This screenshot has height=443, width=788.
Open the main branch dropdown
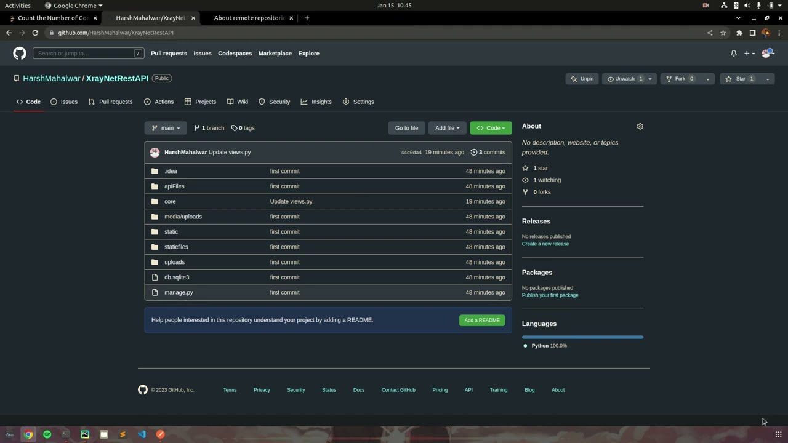coord(166,128)
